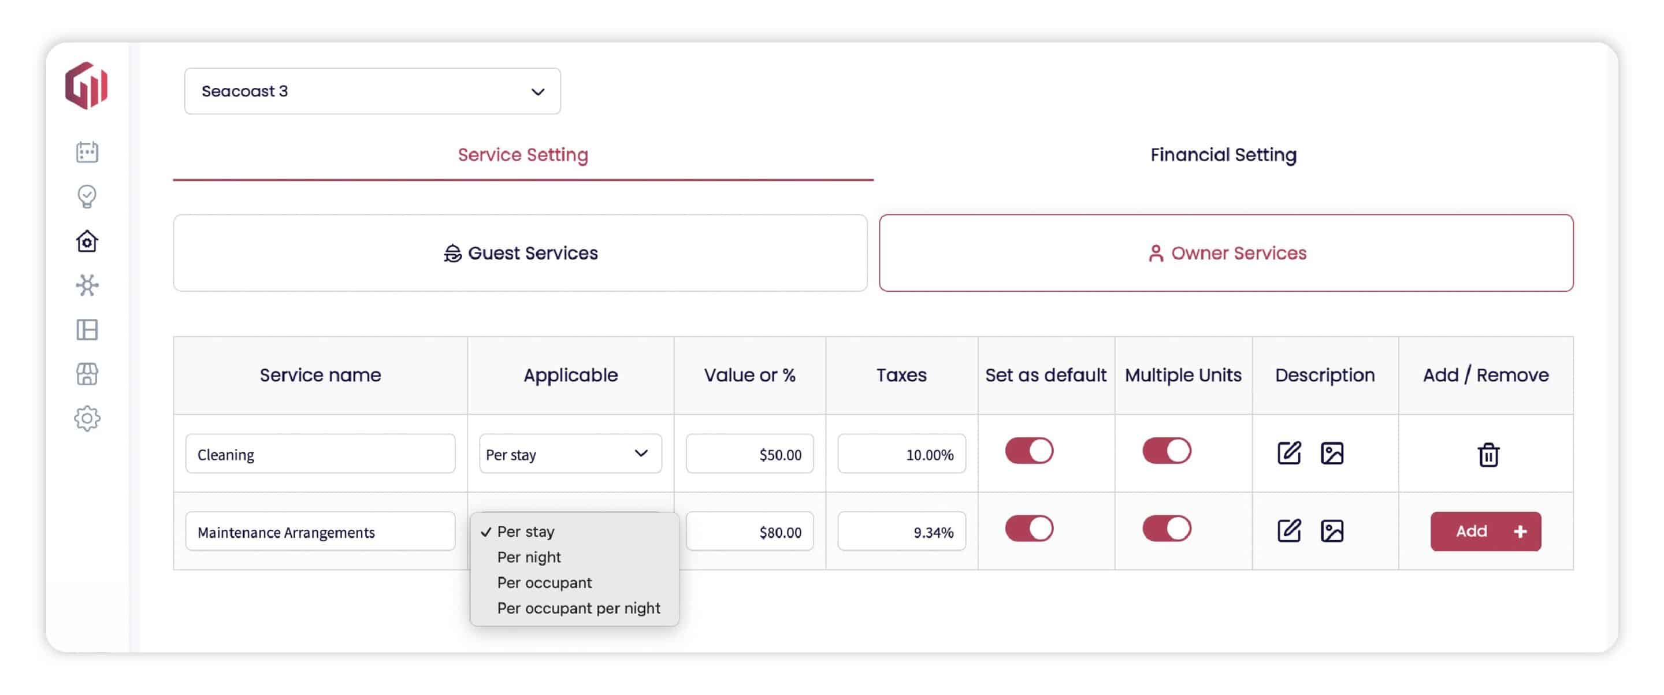Image resolution: width=1664 pixels, height=695 pixels.
Task: Toggle Multiple Units for Maintenance Arrangements
Action: coord(1167,527)
